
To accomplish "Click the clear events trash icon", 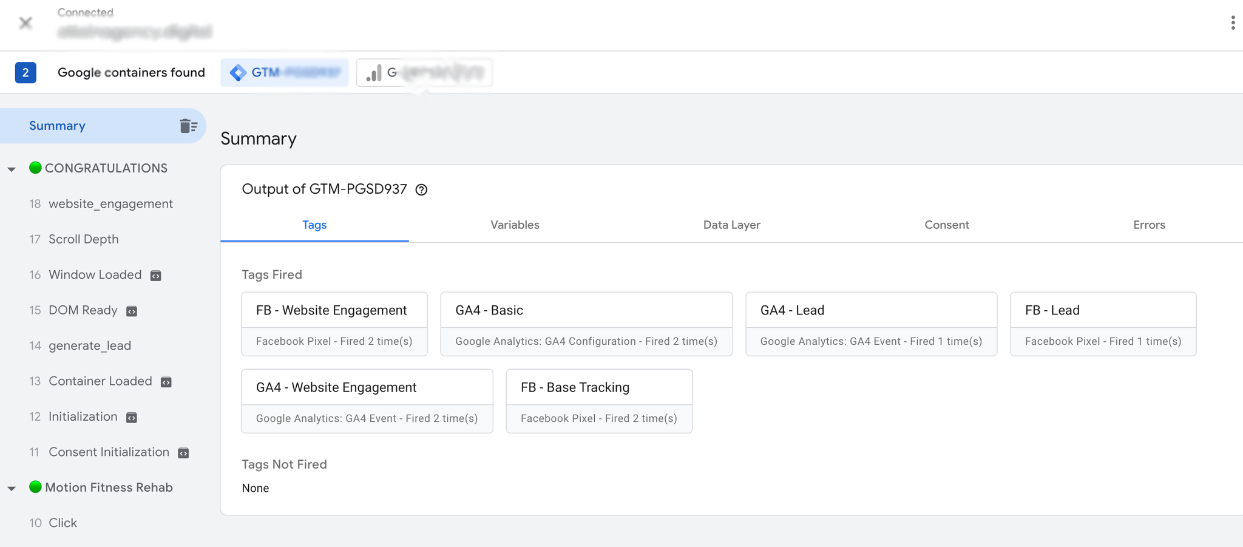I will (x=188, y=126).
